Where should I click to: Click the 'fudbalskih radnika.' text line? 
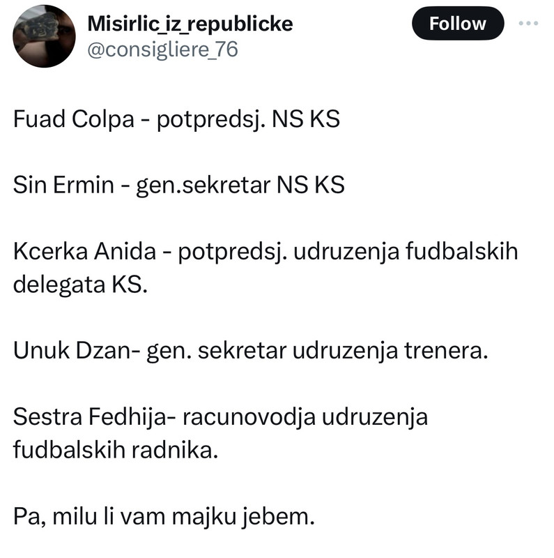point(116,450)
